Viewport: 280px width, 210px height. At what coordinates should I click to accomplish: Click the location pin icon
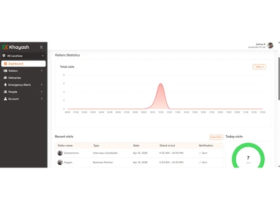click(x=4, y=55)
